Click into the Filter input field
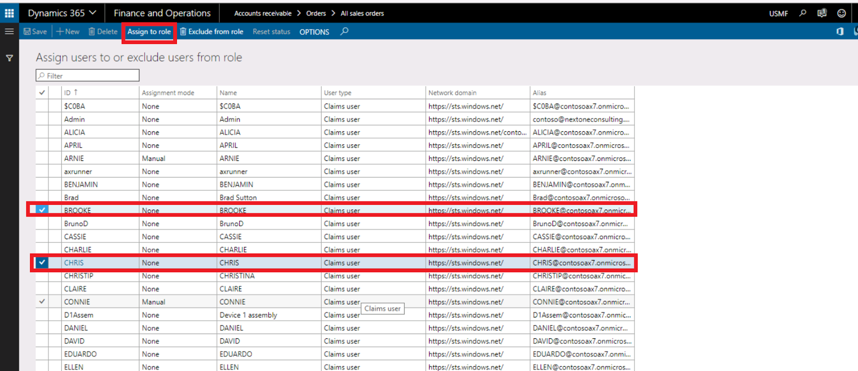 87,76
